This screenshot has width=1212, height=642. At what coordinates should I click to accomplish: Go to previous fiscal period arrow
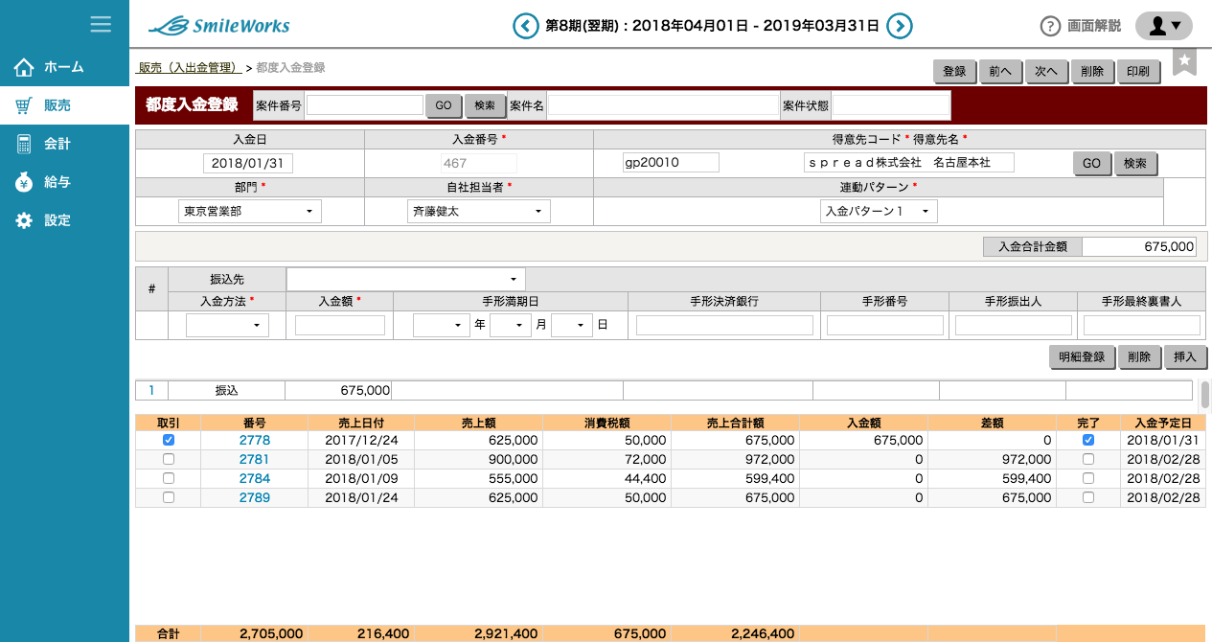[x=525, y=26]
